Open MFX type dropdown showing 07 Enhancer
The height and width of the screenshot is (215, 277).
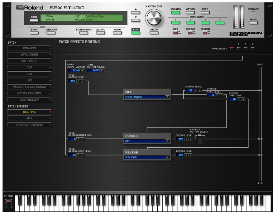[167, 97]
